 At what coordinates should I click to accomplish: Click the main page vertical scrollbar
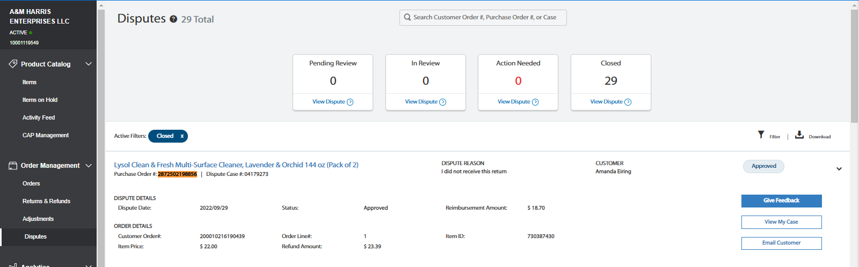854,66
